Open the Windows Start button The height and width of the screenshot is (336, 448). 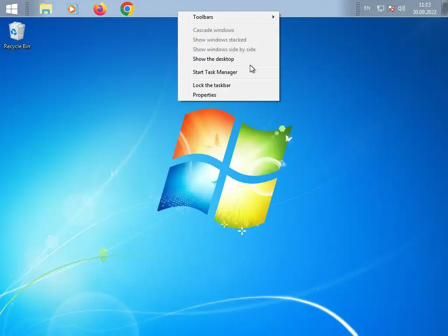[12, 9]
